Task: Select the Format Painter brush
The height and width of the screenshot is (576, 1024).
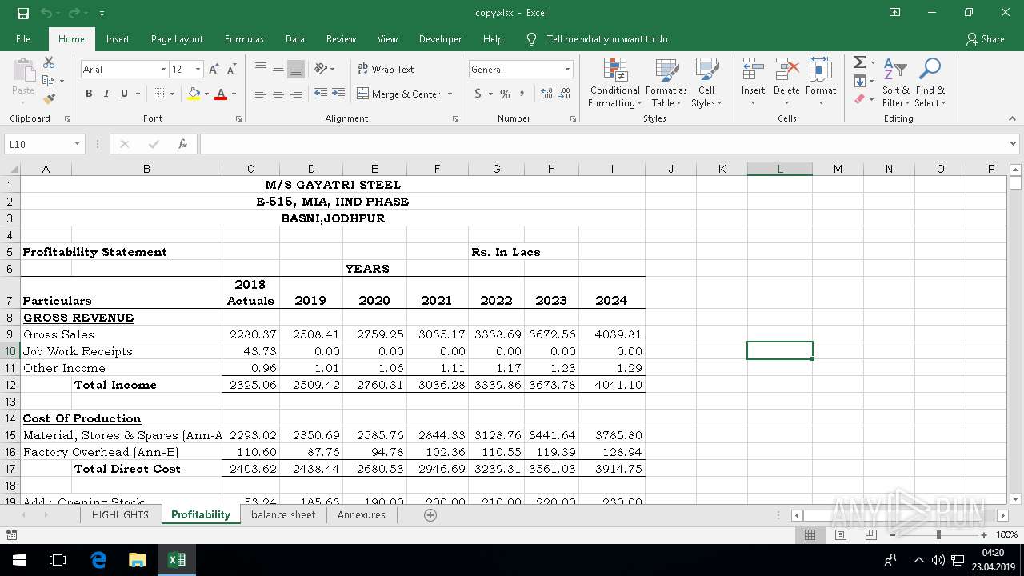Action: click(49, 99)
